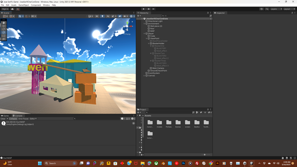This screenshot has width=297, height=167.
Task: Click the Sign in button
Action: (x=5, y=9)
